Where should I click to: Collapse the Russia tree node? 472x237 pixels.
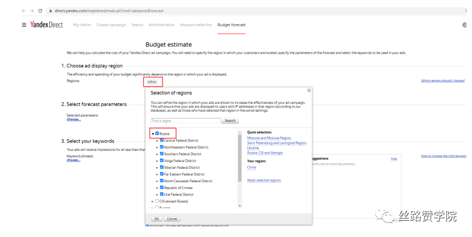coord(152,134)
